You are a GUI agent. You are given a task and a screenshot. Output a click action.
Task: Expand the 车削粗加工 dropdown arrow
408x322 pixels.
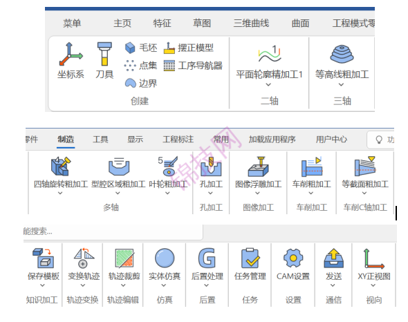311,193
